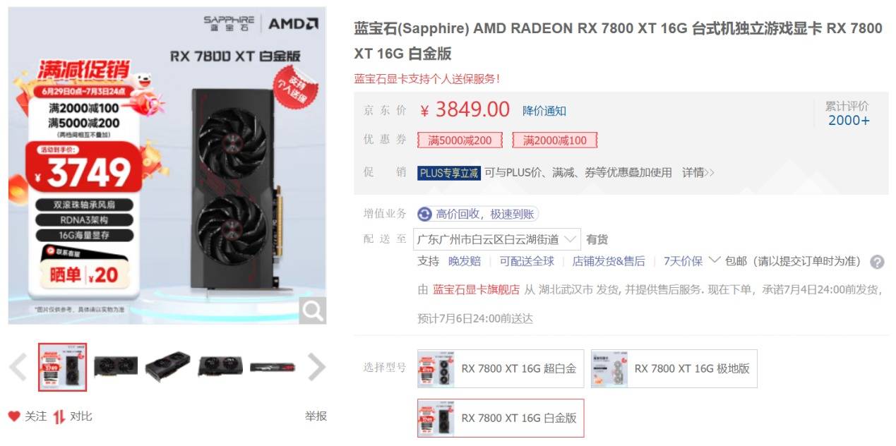Show previous thumbnails with left arrow

coord(18,367)
